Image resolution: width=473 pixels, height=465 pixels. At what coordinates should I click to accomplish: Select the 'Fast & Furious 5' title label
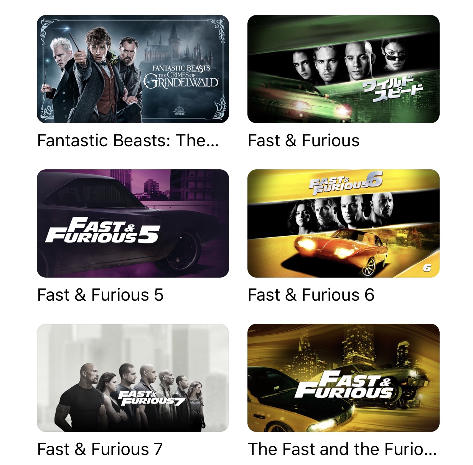click(101, 295)
